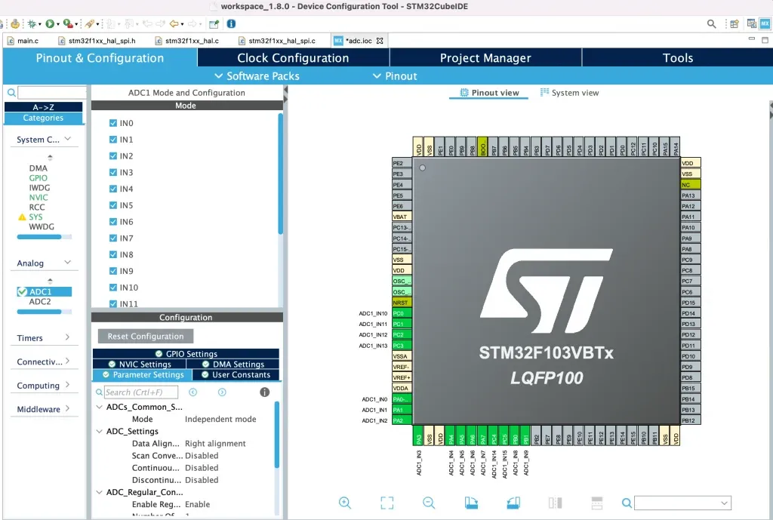The image size is (773, 520).
Task: Uncheck the IN0 channel checkbox
Action: [113, 123]
